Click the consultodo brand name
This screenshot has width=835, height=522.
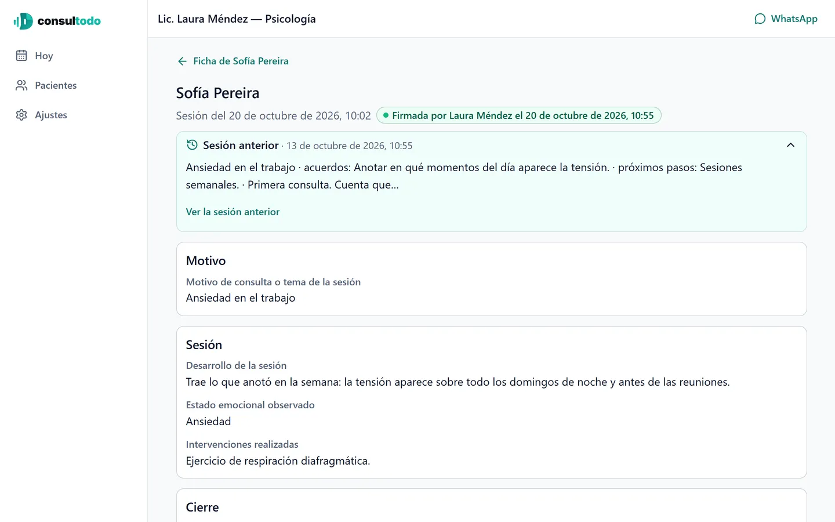click(x=69, y=21)
